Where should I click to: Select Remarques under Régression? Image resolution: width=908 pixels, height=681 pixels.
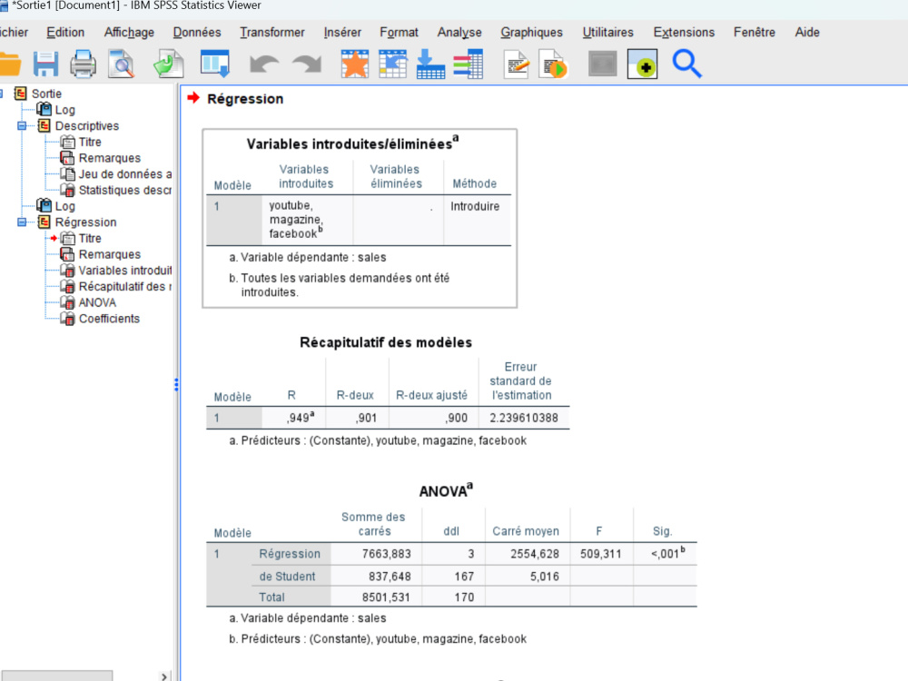point(110,254)
